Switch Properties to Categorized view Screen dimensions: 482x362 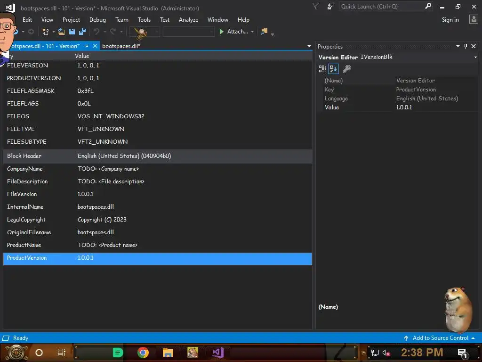(322, 69)
